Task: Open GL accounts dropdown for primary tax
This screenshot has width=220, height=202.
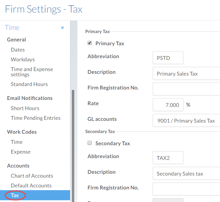Action: click(186, 121)
